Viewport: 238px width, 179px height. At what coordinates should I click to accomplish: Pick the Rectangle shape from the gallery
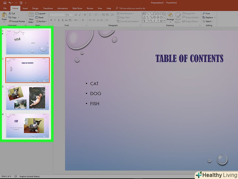[x=155, y=14]
